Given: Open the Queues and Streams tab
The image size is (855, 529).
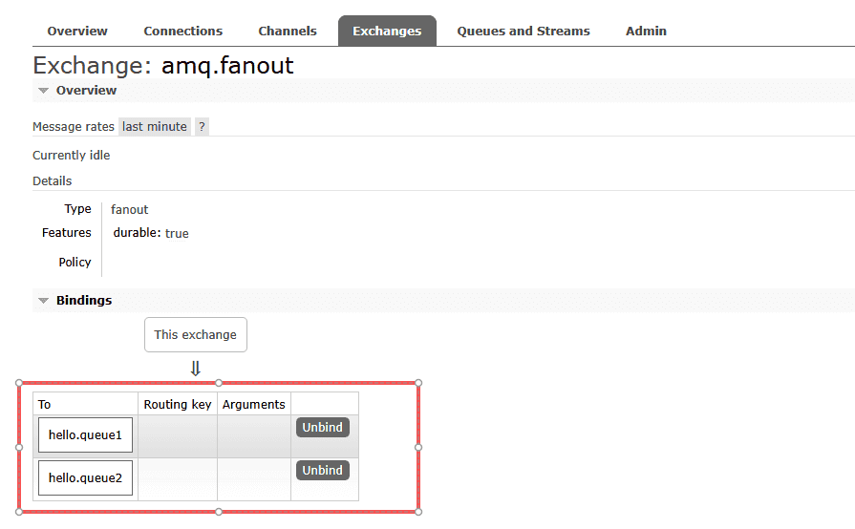Looking at the screenshot, I should (524, 32).
